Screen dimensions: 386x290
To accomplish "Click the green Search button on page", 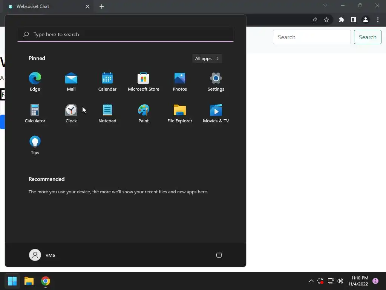I will 368,37.
